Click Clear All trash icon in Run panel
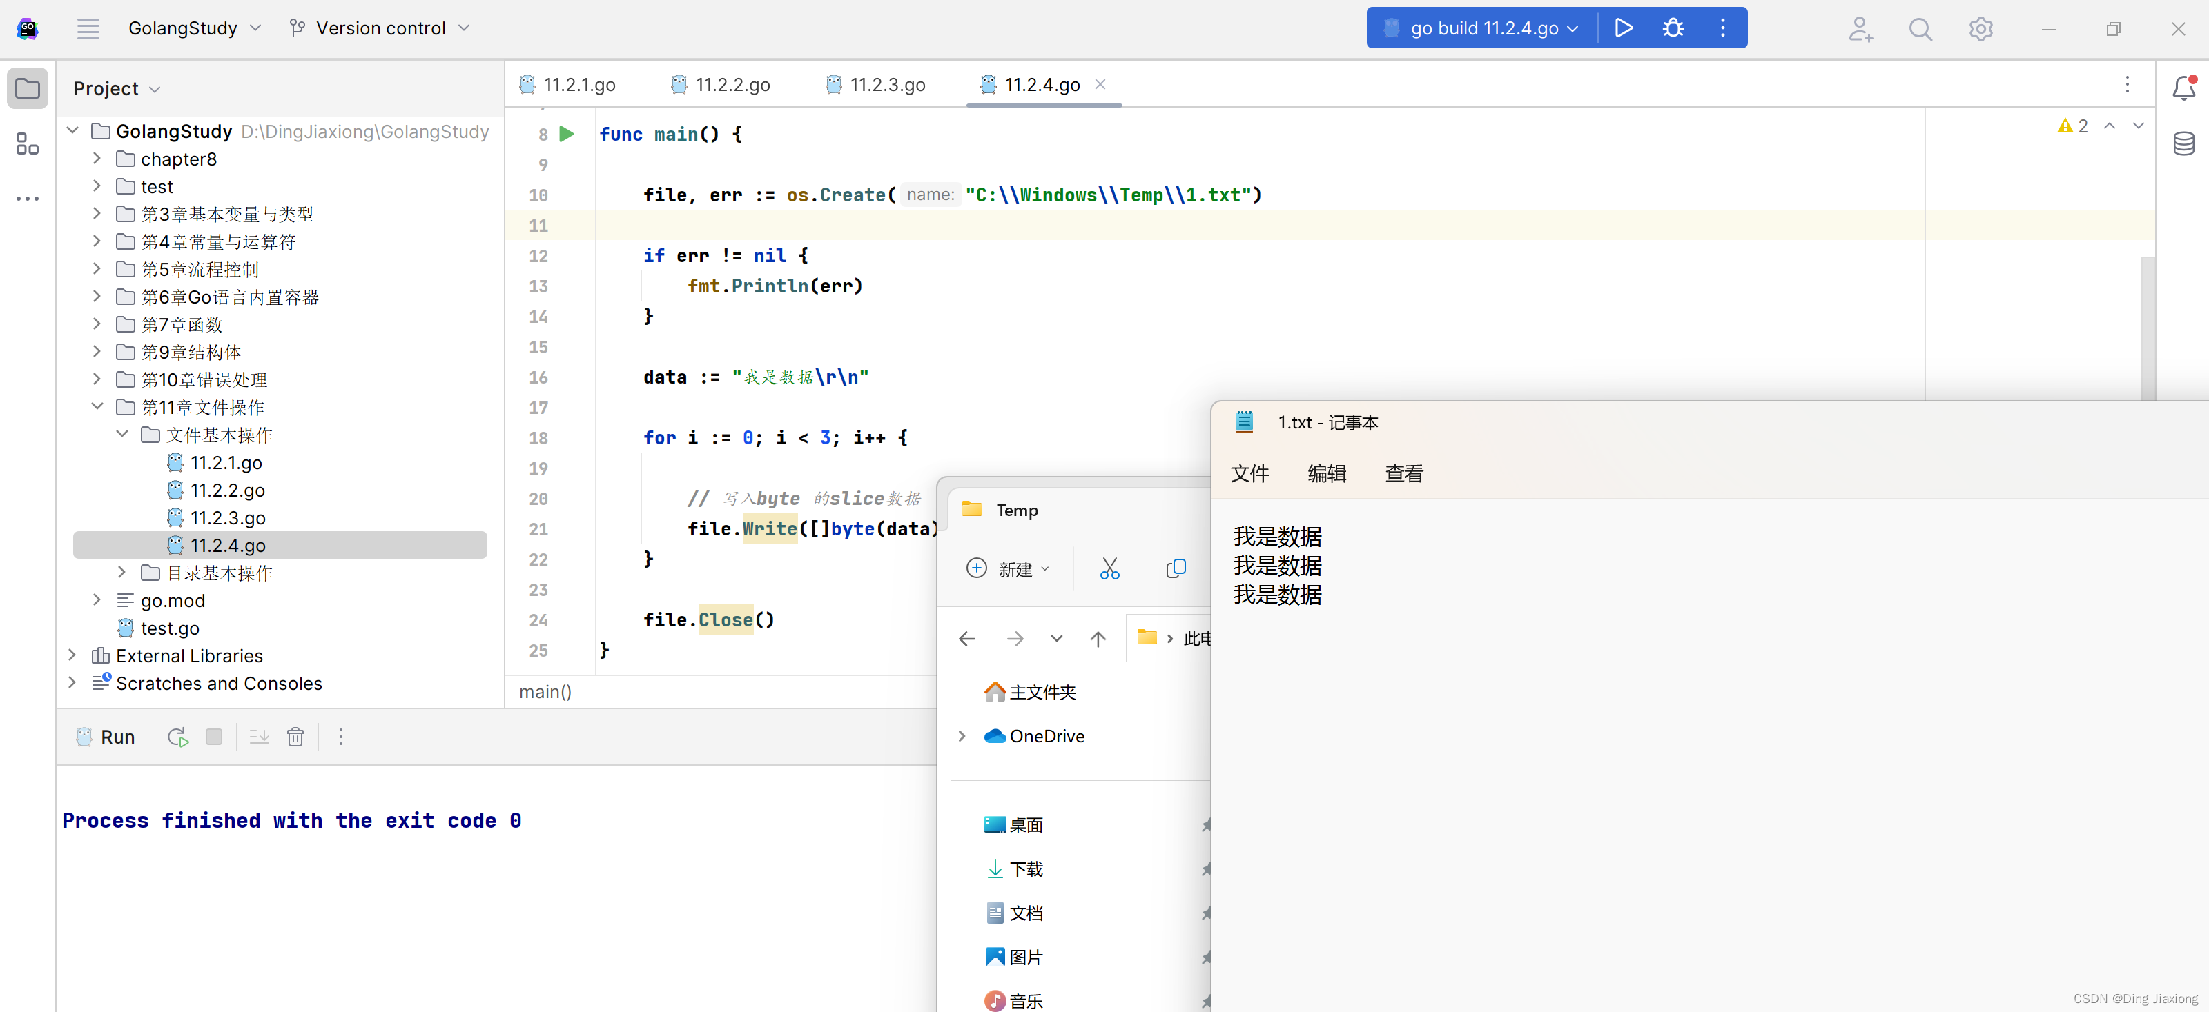 tap(295, 737)
